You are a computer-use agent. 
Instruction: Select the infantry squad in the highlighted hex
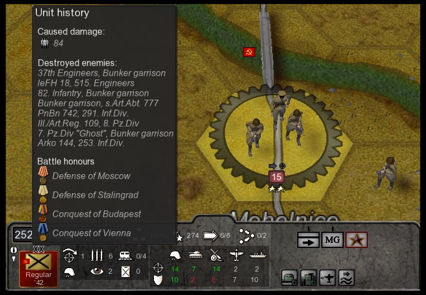point(275,124)
